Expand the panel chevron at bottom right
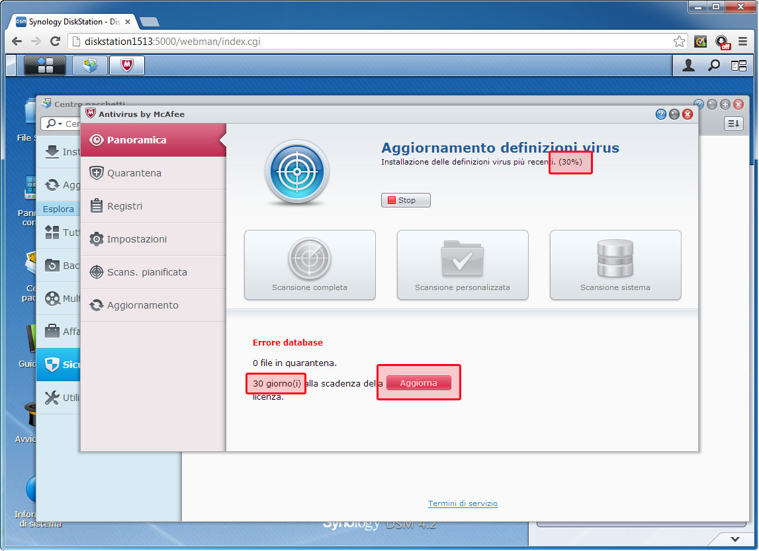The image size is (759, 551). click(735, 539)
